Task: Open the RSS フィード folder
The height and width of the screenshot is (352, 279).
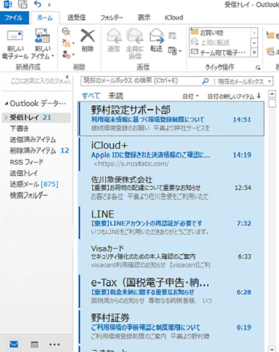Action: (x=27, y=162)
